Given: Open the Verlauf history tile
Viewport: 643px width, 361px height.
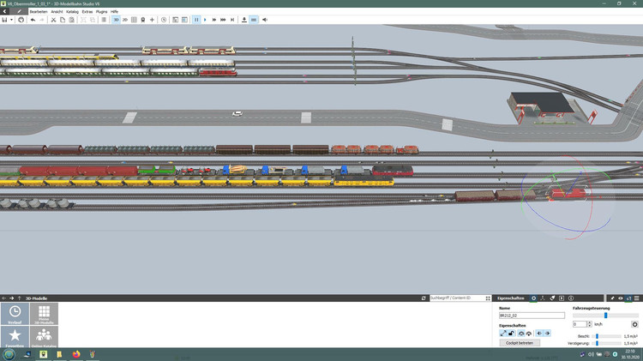Looking at the screenshot, I should point(15,314).
